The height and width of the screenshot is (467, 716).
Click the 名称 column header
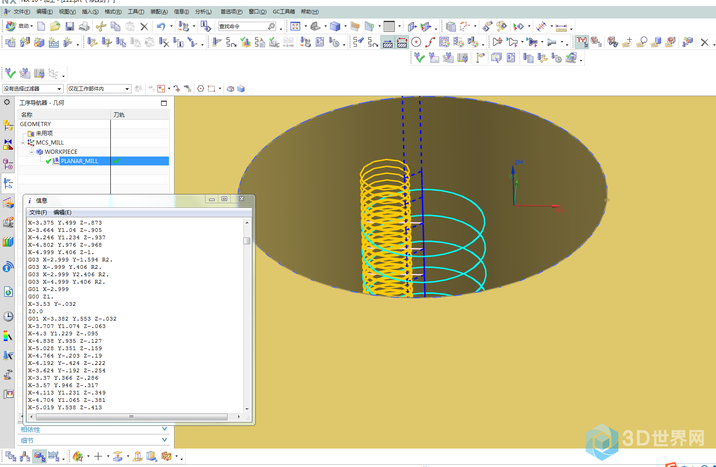click(64, 115)
